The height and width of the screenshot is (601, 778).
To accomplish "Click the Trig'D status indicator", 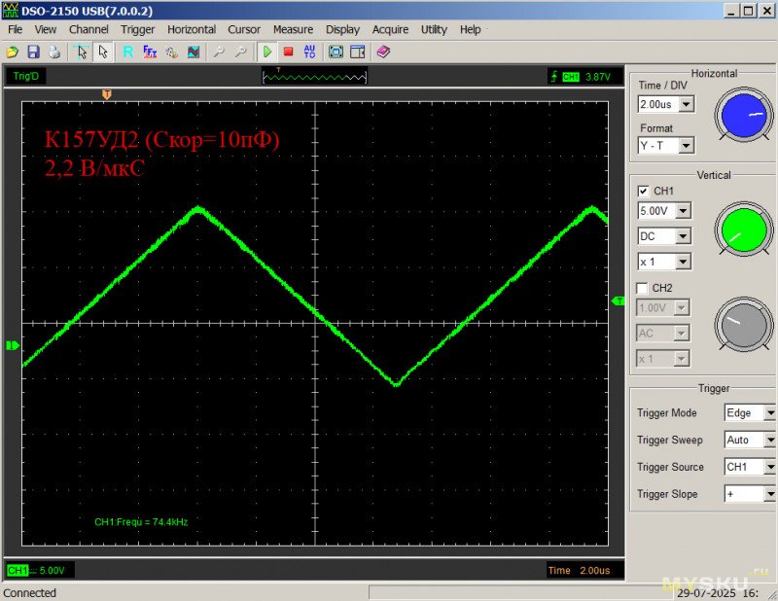I will click(x=25, y=76).
